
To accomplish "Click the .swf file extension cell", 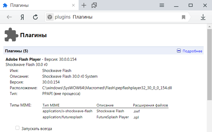I will [136, 111].
